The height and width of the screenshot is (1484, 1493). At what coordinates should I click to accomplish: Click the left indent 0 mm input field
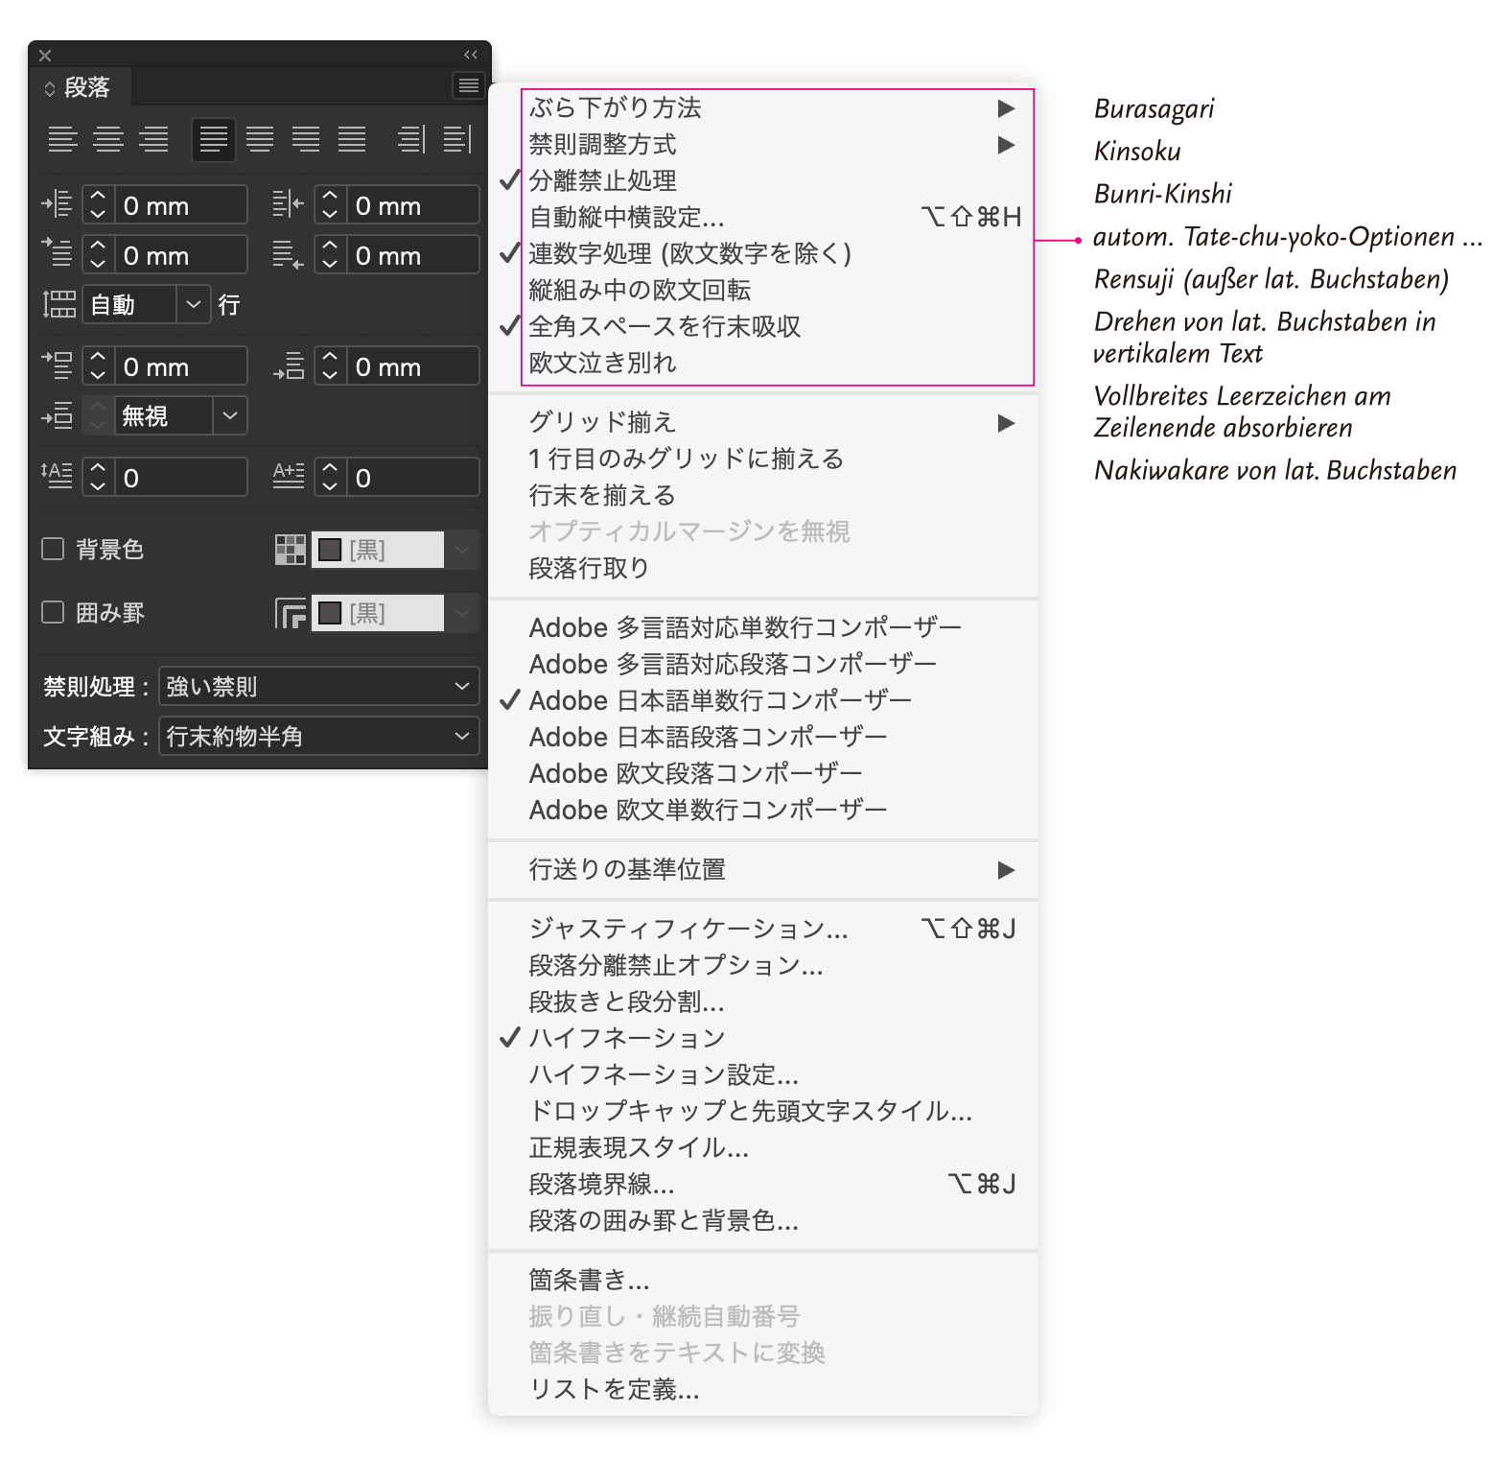(180, 205)
